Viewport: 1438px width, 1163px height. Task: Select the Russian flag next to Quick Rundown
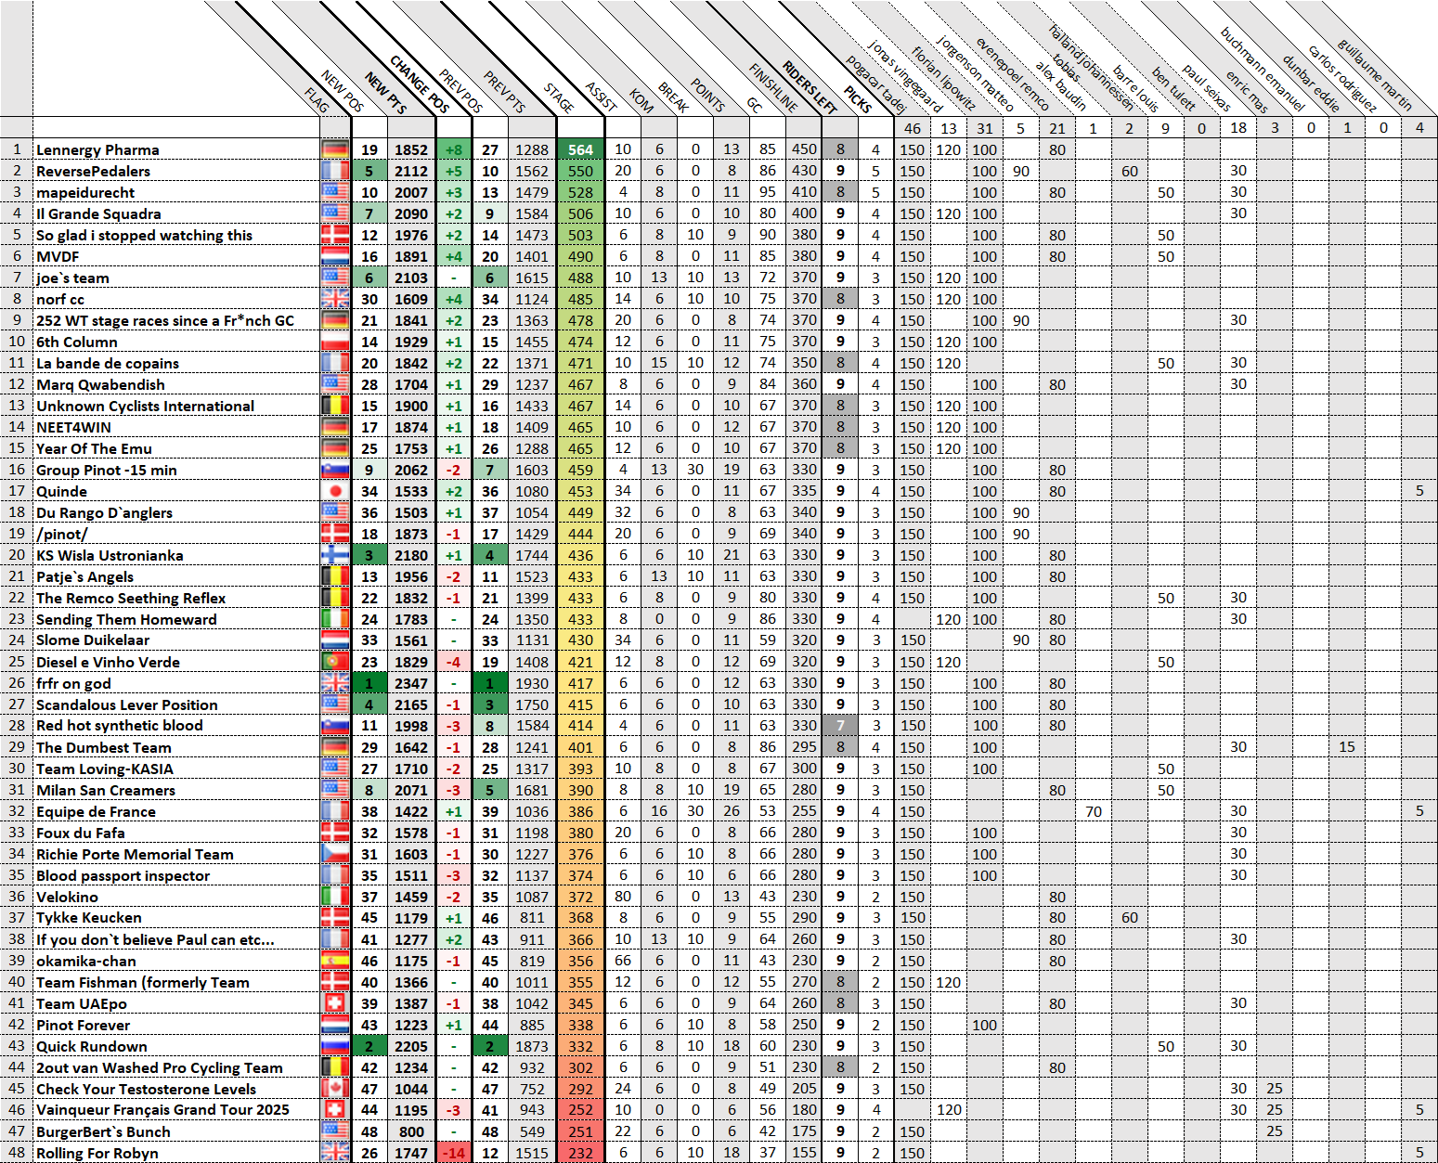(x=335, y=1046)
